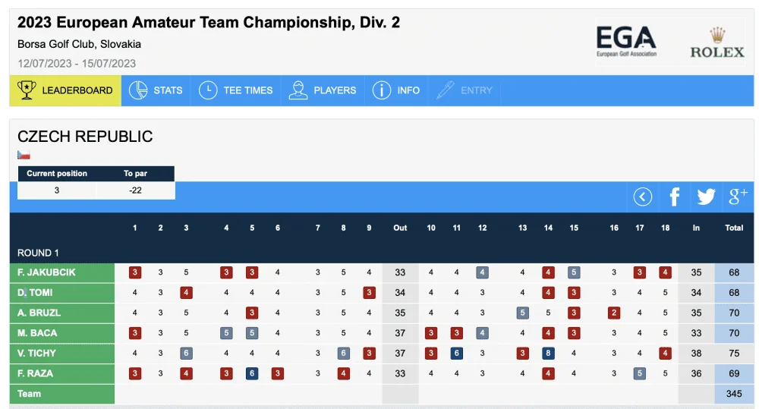Click the dark blue 8 on hole 14
This screenshot has height=409, width=759.
pyautogui.click(x=548, y=354)
